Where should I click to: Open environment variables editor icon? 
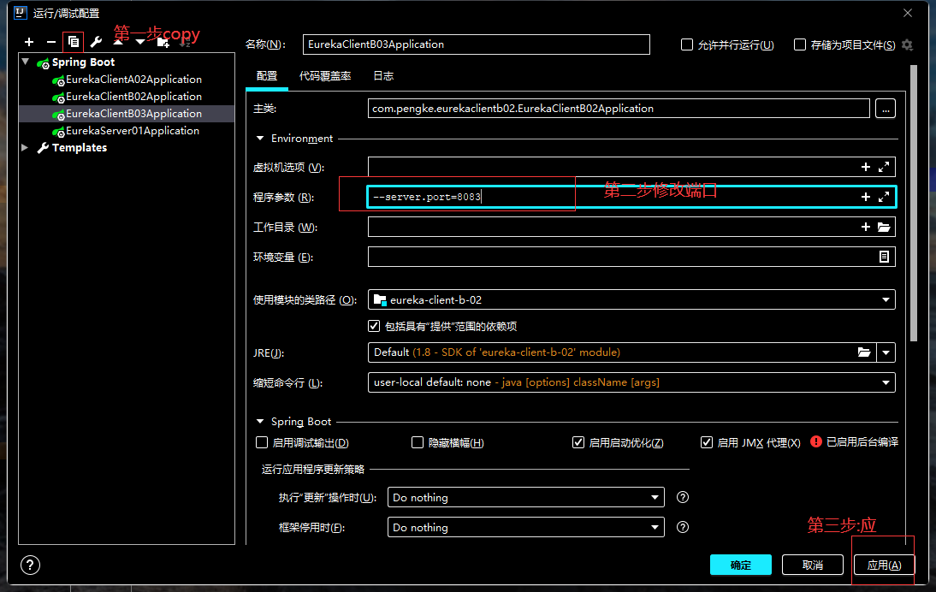tap(884, 257)
